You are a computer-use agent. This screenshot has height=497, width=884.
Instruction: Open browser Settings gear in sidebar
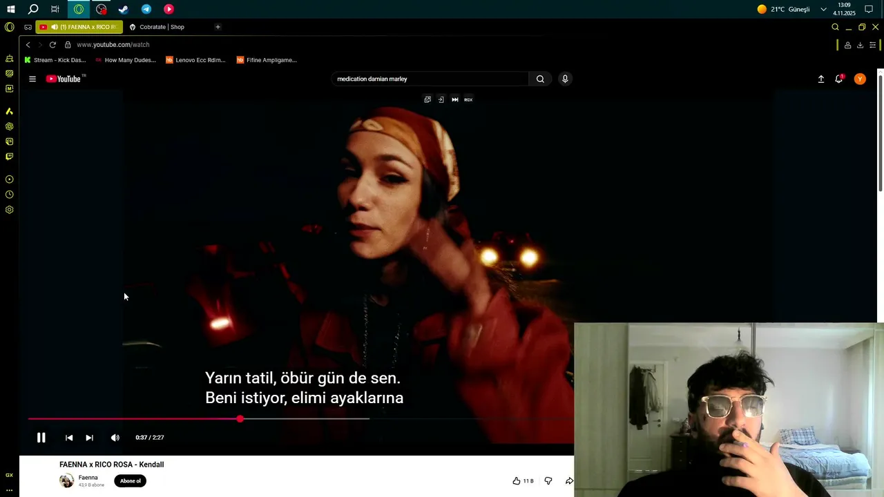click(x=9, y=210)
